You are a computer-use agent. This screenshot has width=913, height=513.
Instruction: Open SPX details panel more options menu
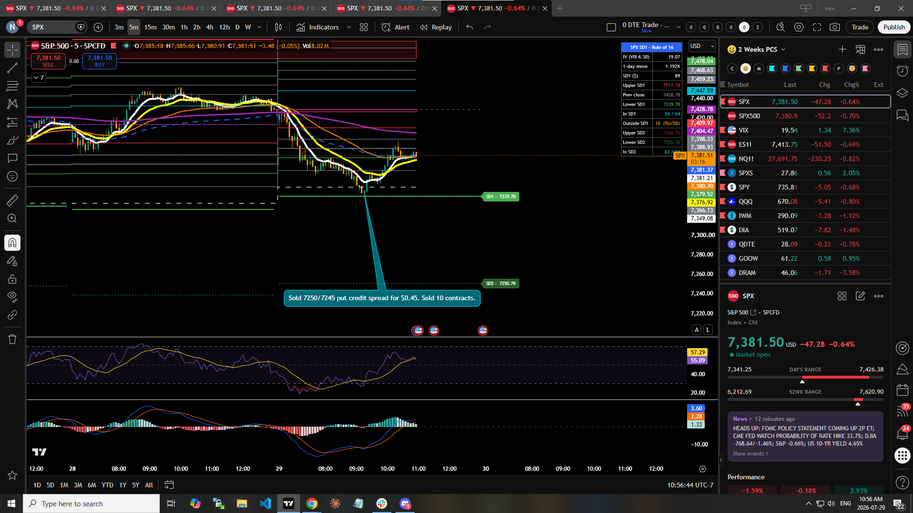(x=878, y=296)
